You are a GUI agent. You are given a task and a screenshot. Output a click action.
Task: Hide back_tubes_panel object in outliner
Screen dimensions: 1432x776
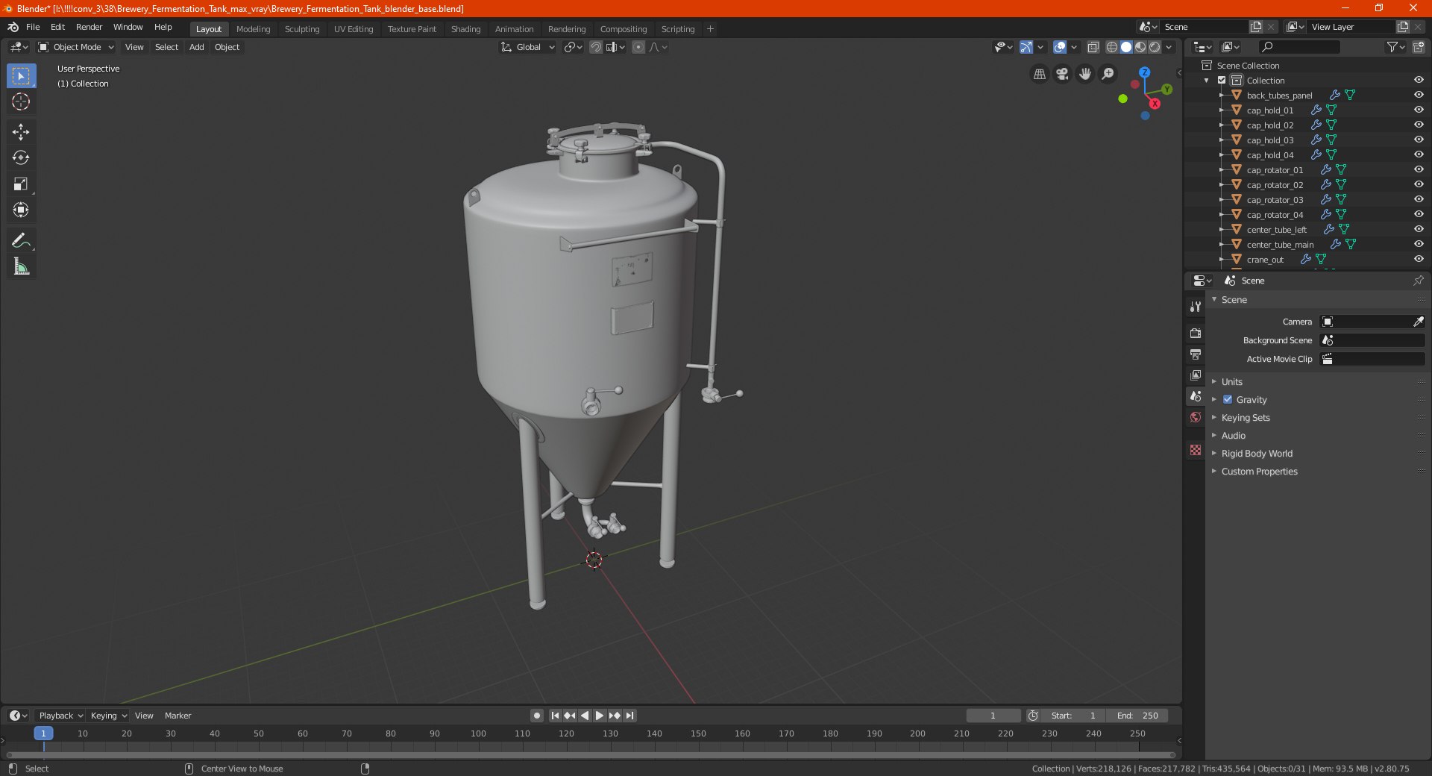coord(1419,96)
